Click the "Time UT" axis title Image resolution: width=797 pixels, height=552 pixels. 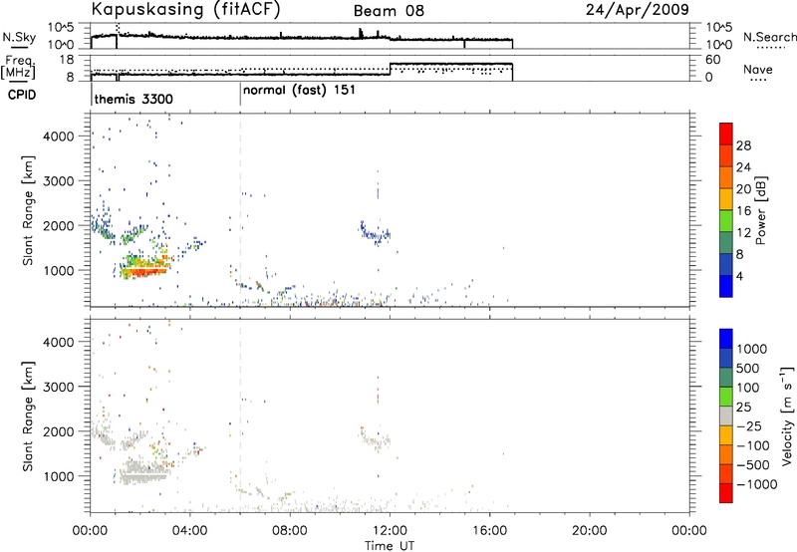(390, 546)
